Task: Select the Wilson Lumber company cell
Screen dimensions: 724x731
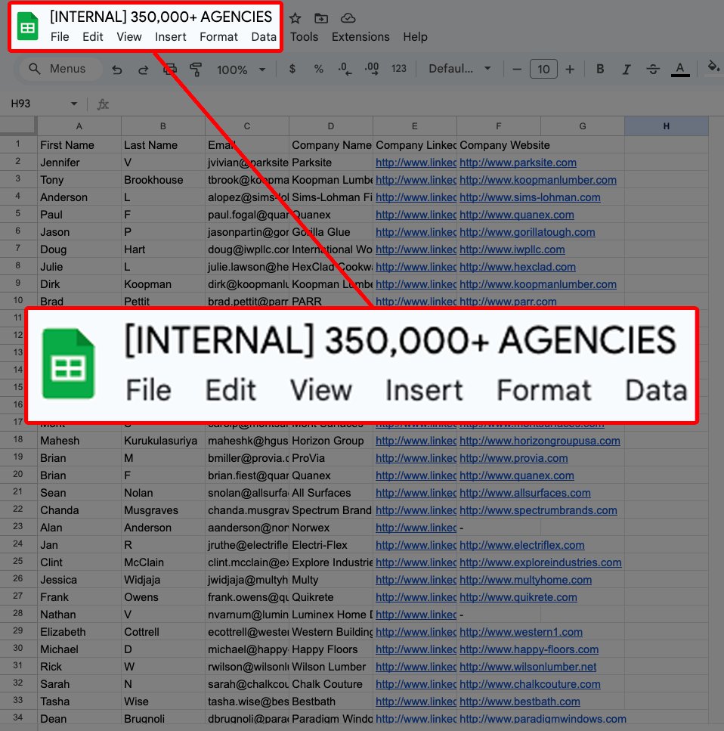Action: (x=331, y=667)
